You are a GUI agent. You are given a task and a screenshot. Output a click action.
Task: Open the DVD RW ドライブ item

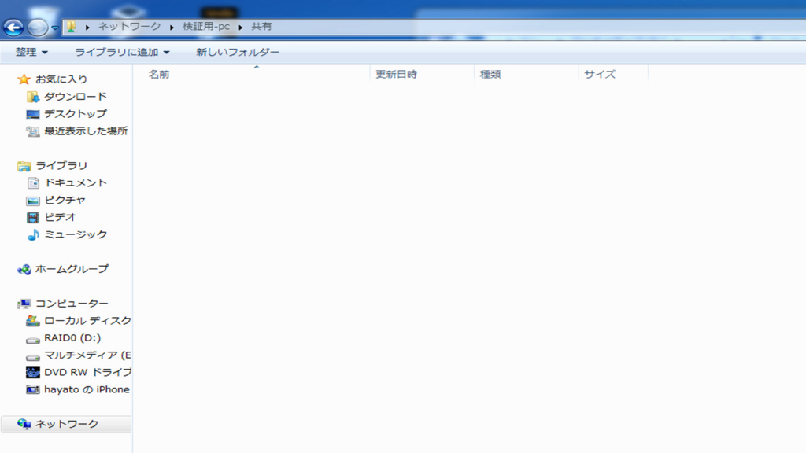coord(75,372)
